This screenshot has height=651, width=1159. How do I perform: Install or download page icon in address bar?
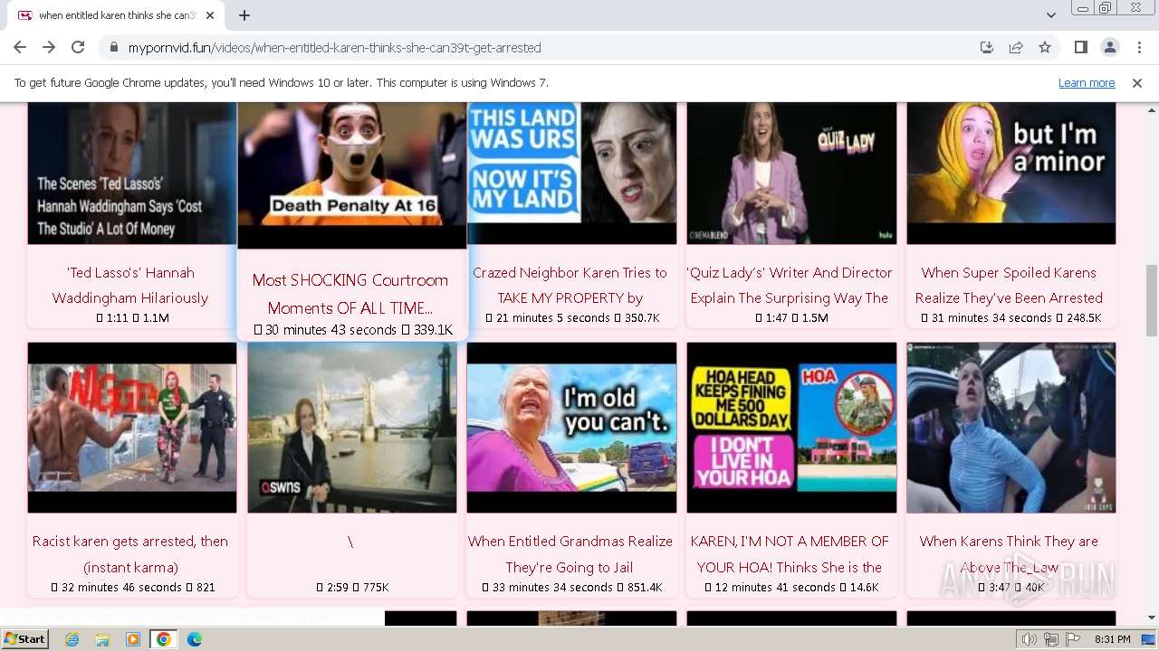[x=987, y=47]
